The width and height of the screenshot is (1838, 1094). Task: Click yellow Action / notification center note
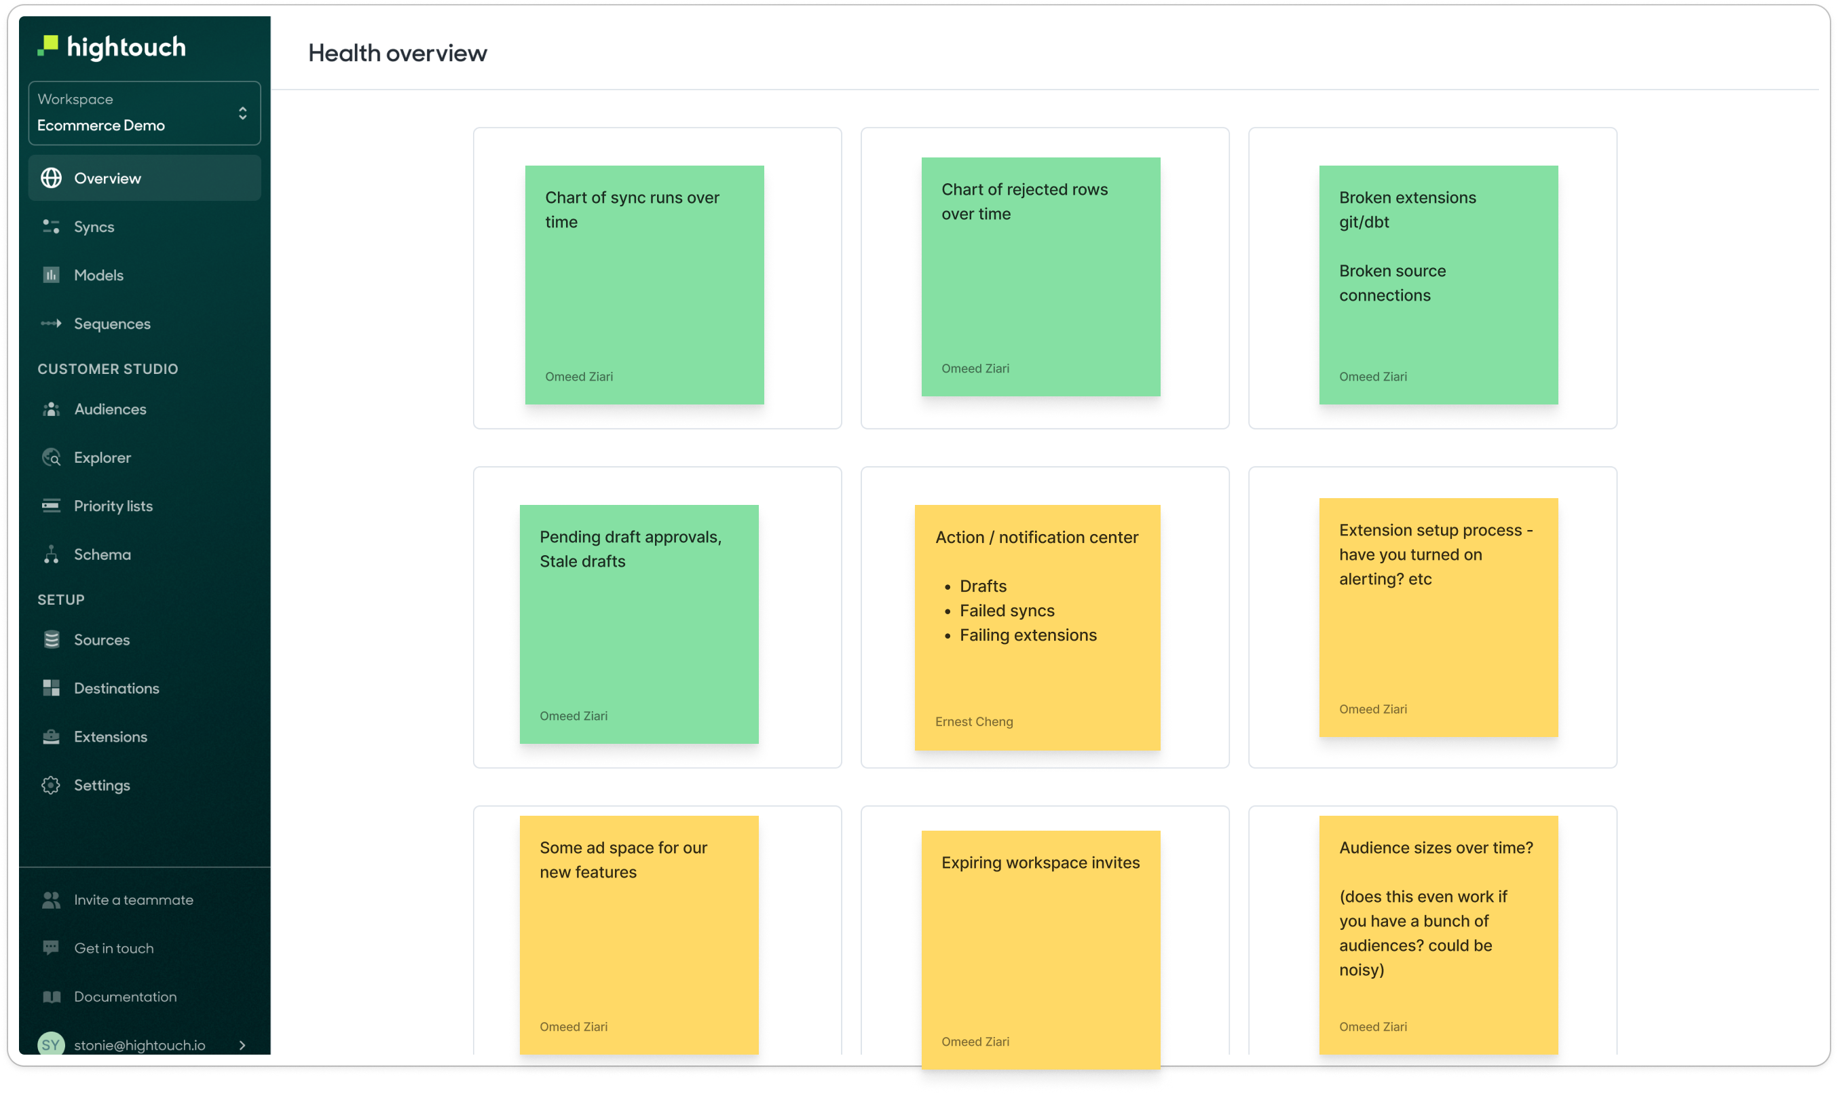point(1036,627)
